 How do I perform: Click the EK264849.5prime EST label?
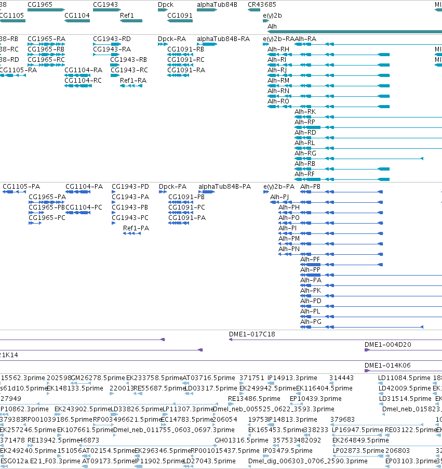point(360,440)
